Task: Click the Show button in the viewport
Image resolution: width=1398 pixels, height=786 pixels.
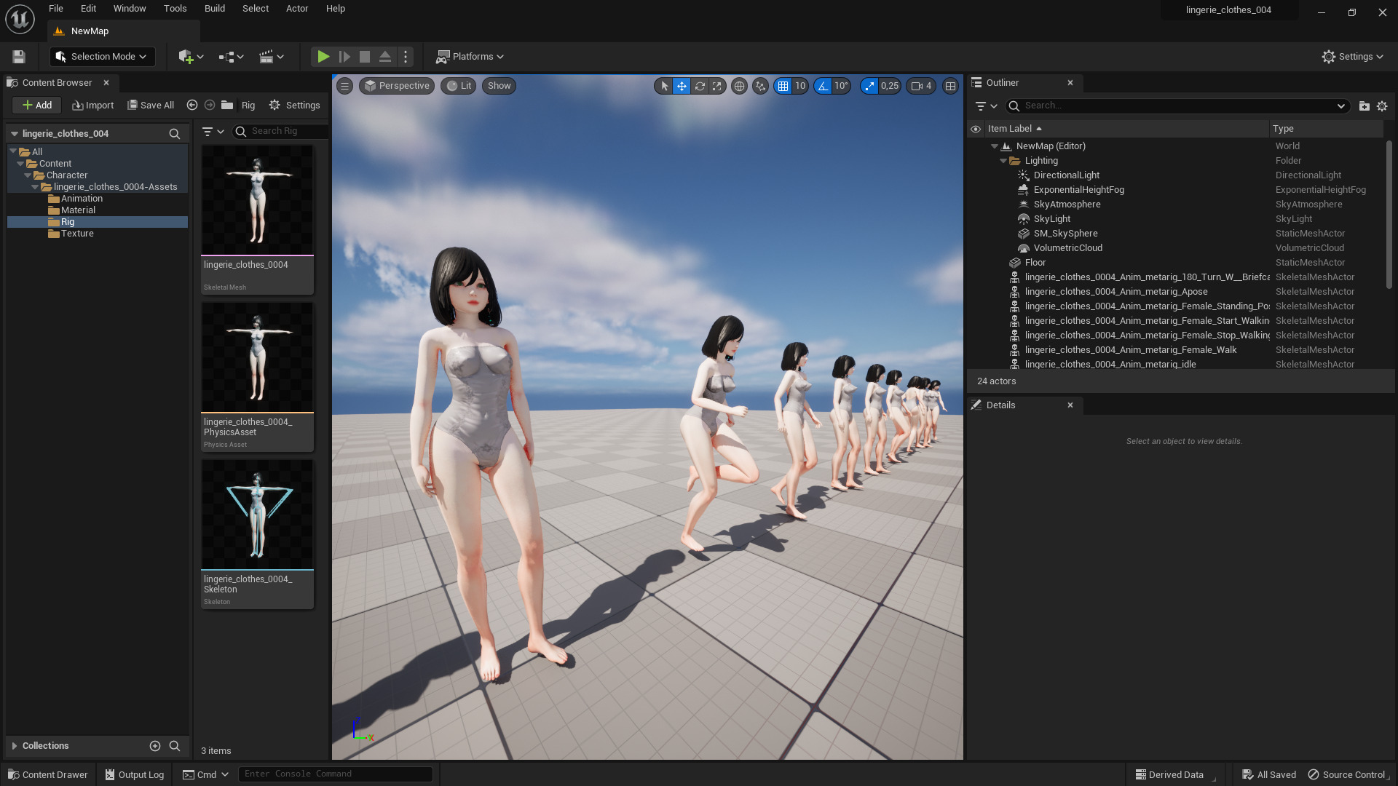Action: point(499,86)
